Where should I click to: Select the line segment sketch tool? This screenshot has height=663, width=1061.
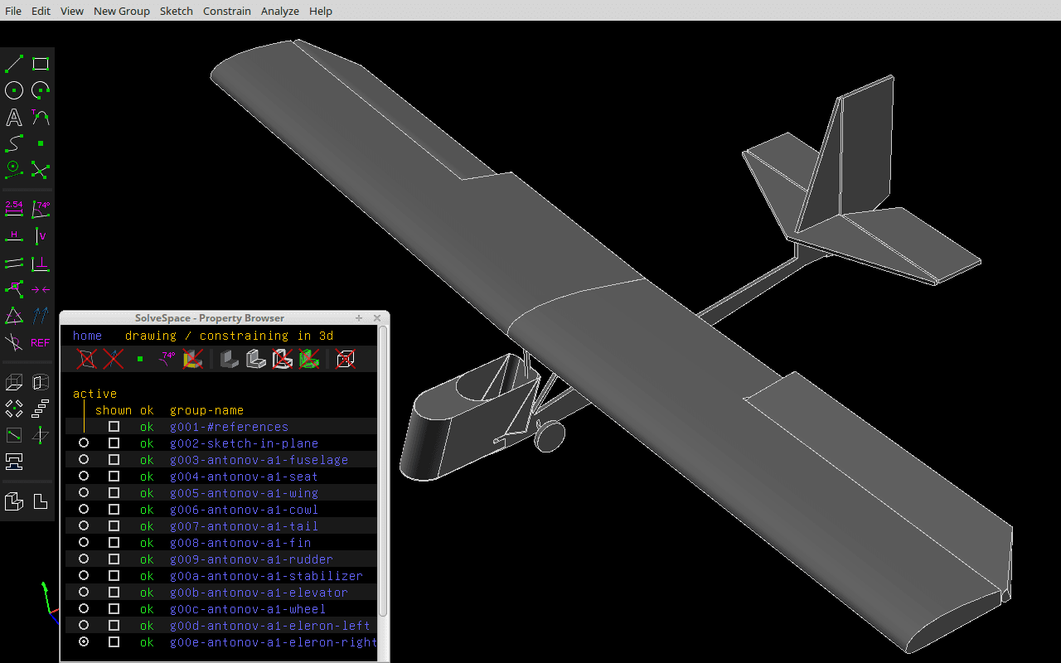[x=14, y=64]
